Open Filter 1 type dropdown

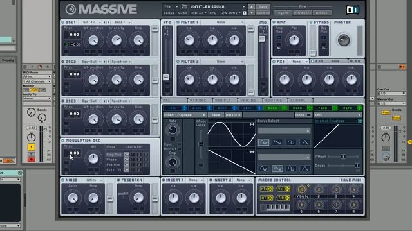223,22
